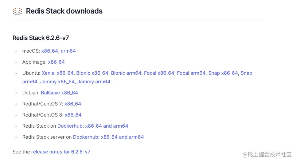Screen dimensions: 297x163
Task: Download Debian Bullseye x86_64 package
Action: tap(59, 93)
